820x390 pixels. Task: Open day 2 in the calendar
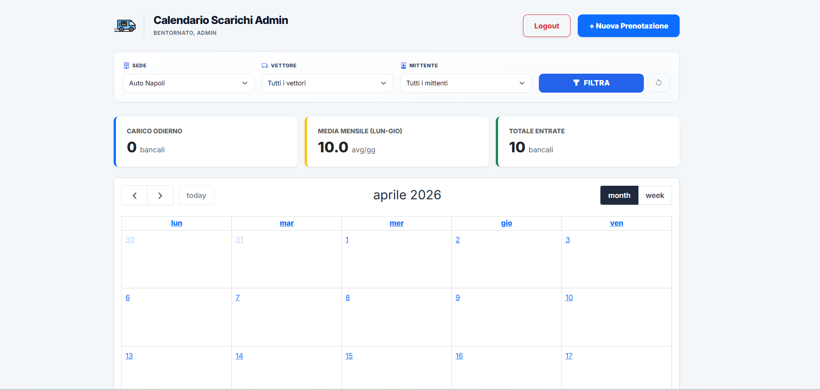click(458, 240)
